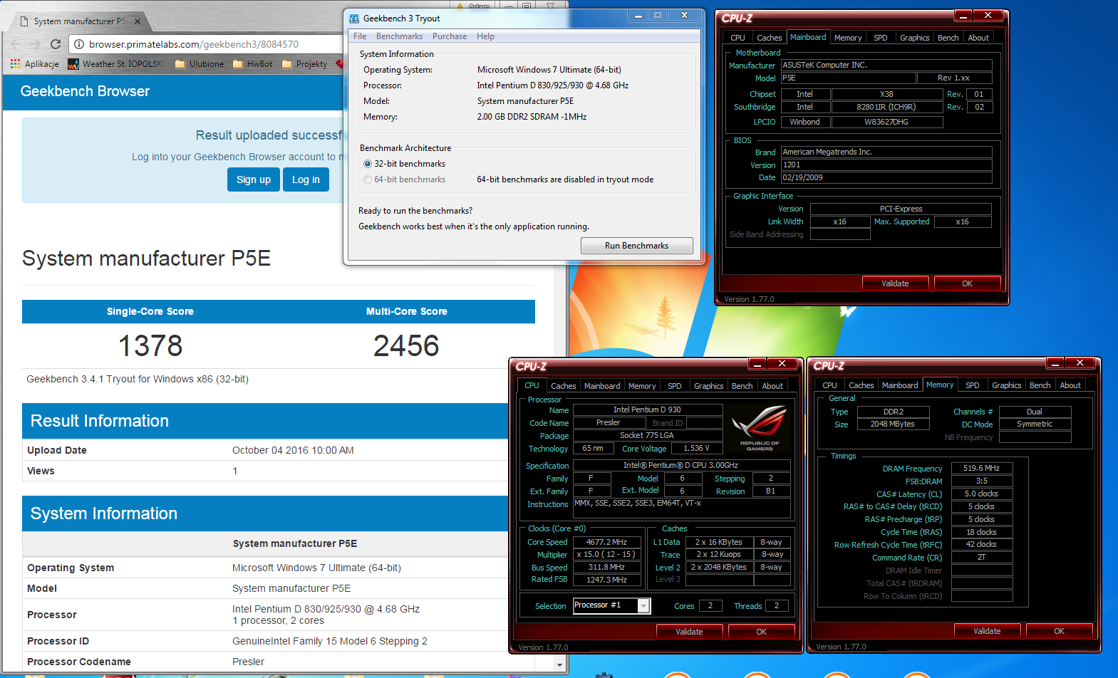Viewport: 1118px width, 678px height.
Task: Select About tab in CPU-Z Memory window
Action: coord(1070,385)
